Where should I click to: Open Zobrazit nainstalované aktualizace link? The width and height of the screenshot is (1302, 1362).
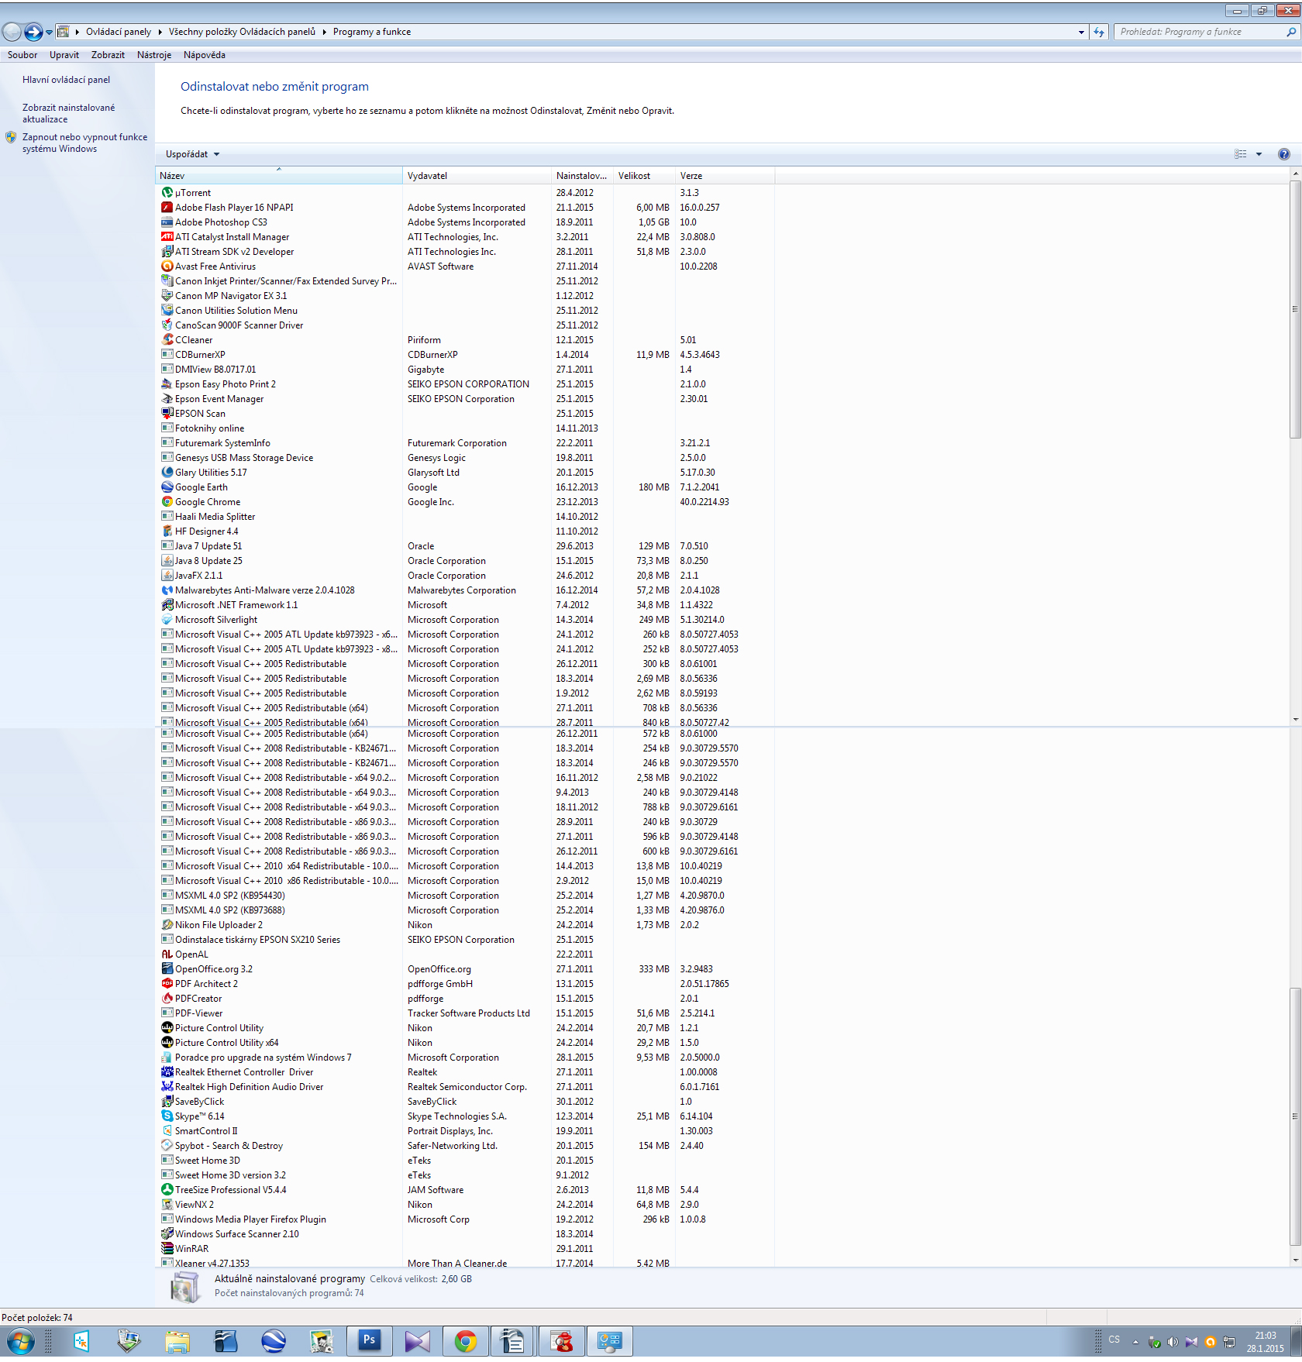(x=68, y=113)
